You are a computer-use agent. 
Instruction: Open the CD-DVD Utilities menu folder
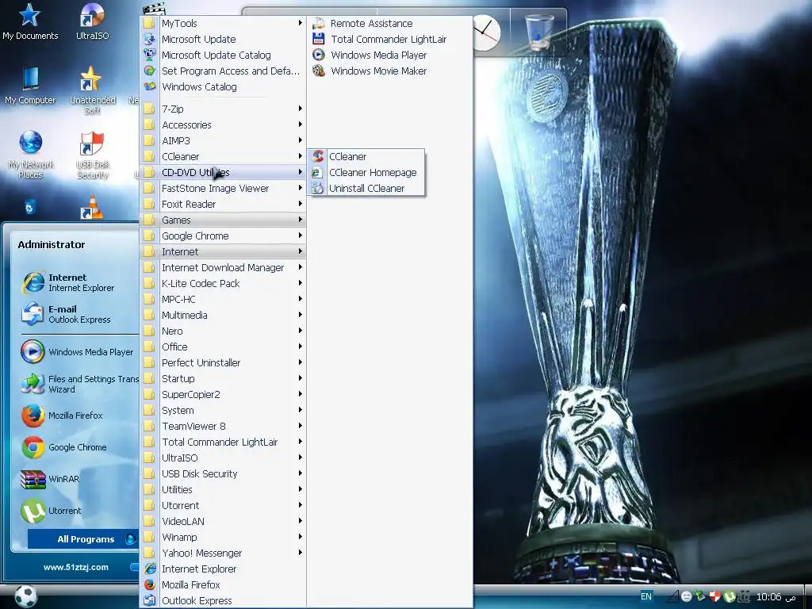pyautogui.click(x=223, y=172)
